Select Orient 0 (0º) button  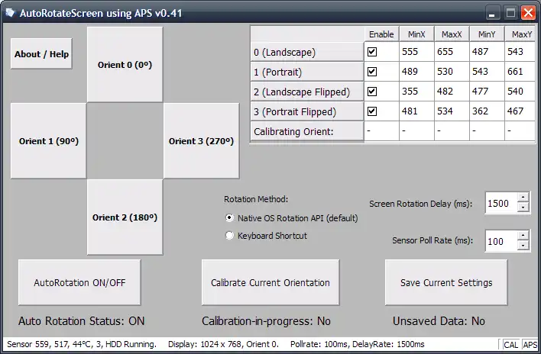coord(125,65)
